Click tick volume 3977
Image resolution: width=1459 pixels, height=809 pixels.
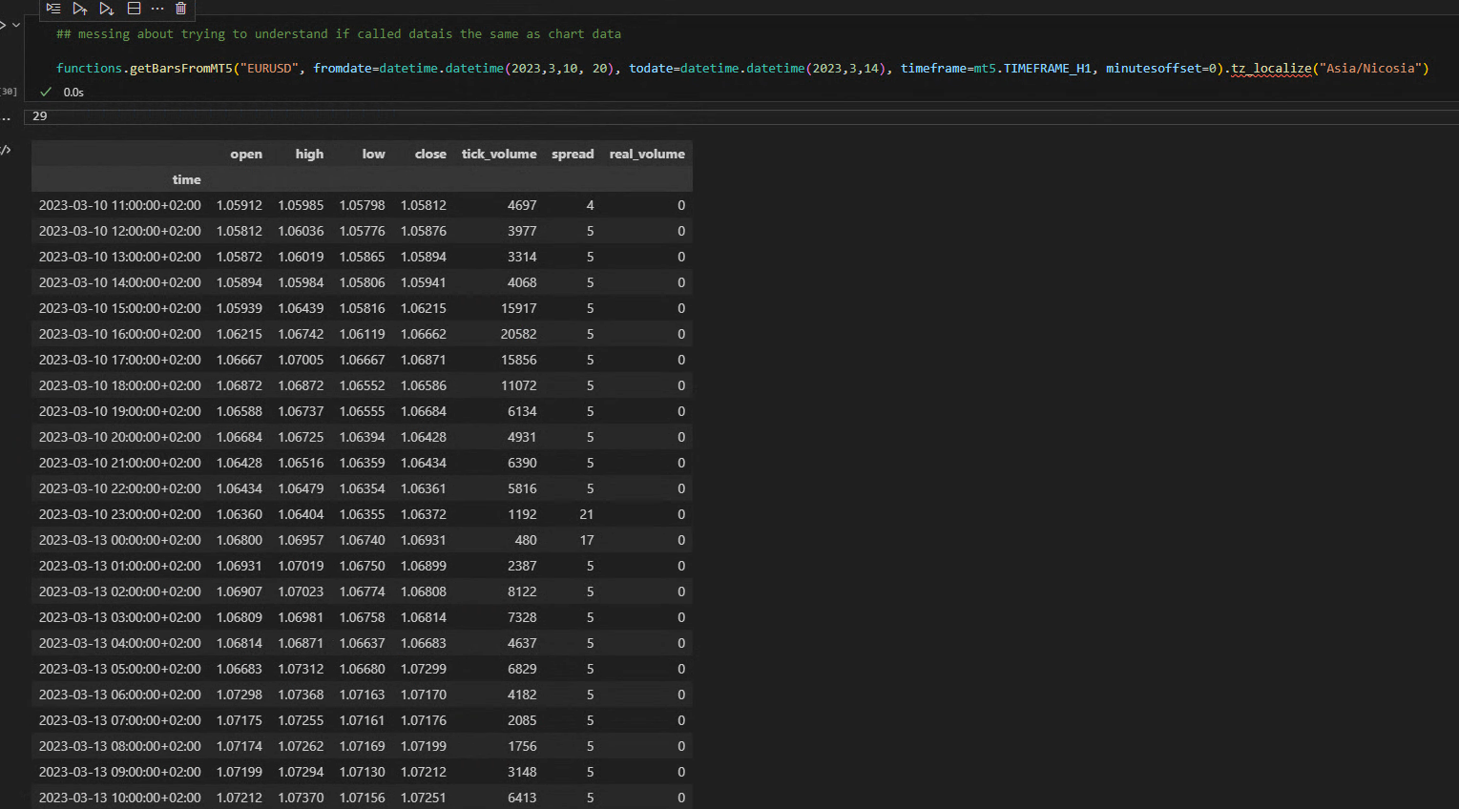522,231
